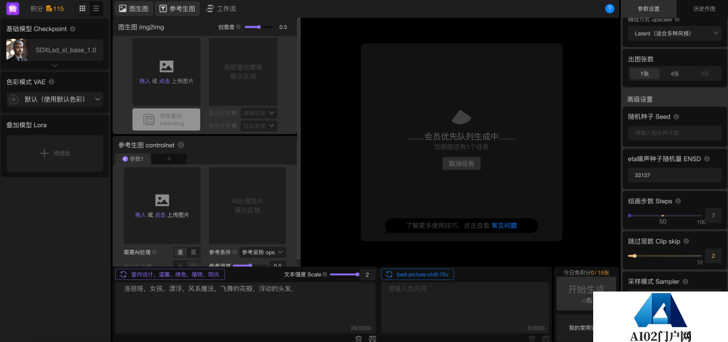Click the 随机种子 Seed input field

click(675, 133)
